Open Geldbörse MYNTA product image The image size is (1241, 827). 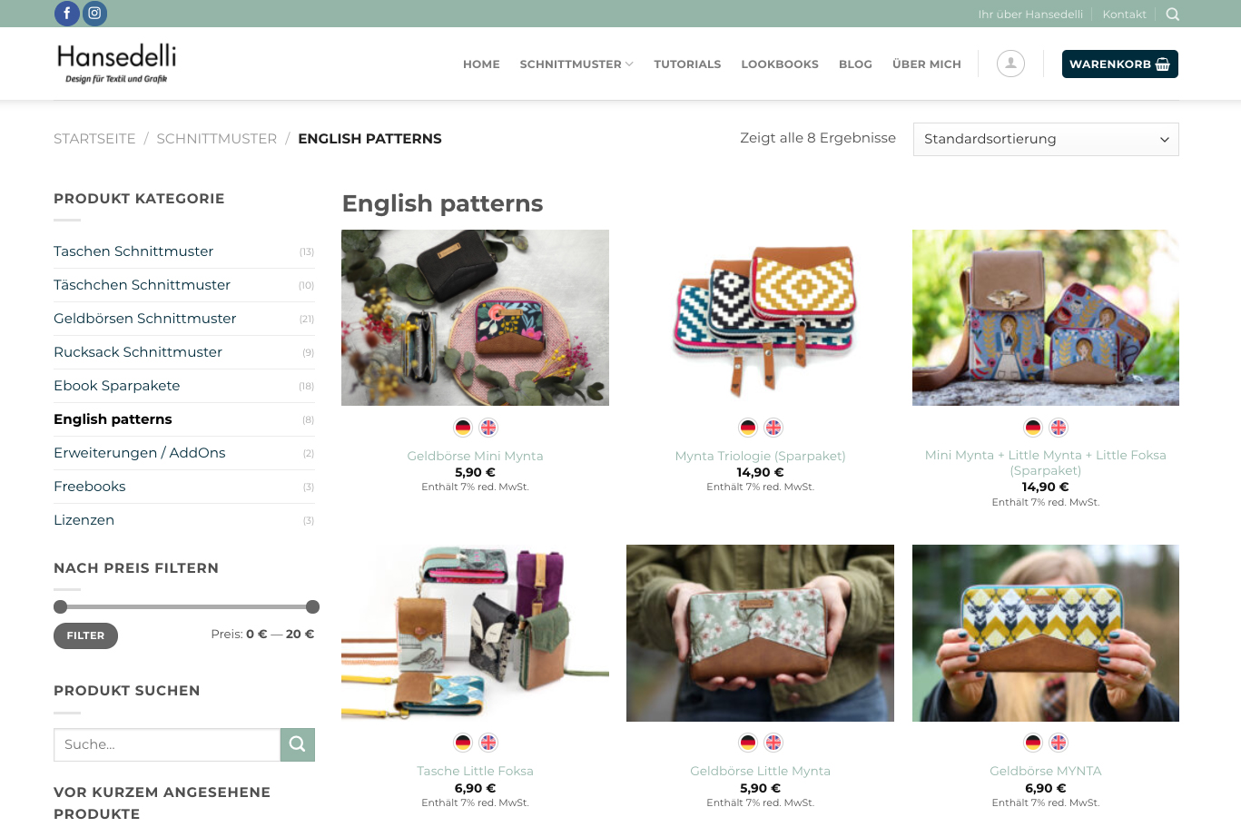click(x=1046, y=633)
